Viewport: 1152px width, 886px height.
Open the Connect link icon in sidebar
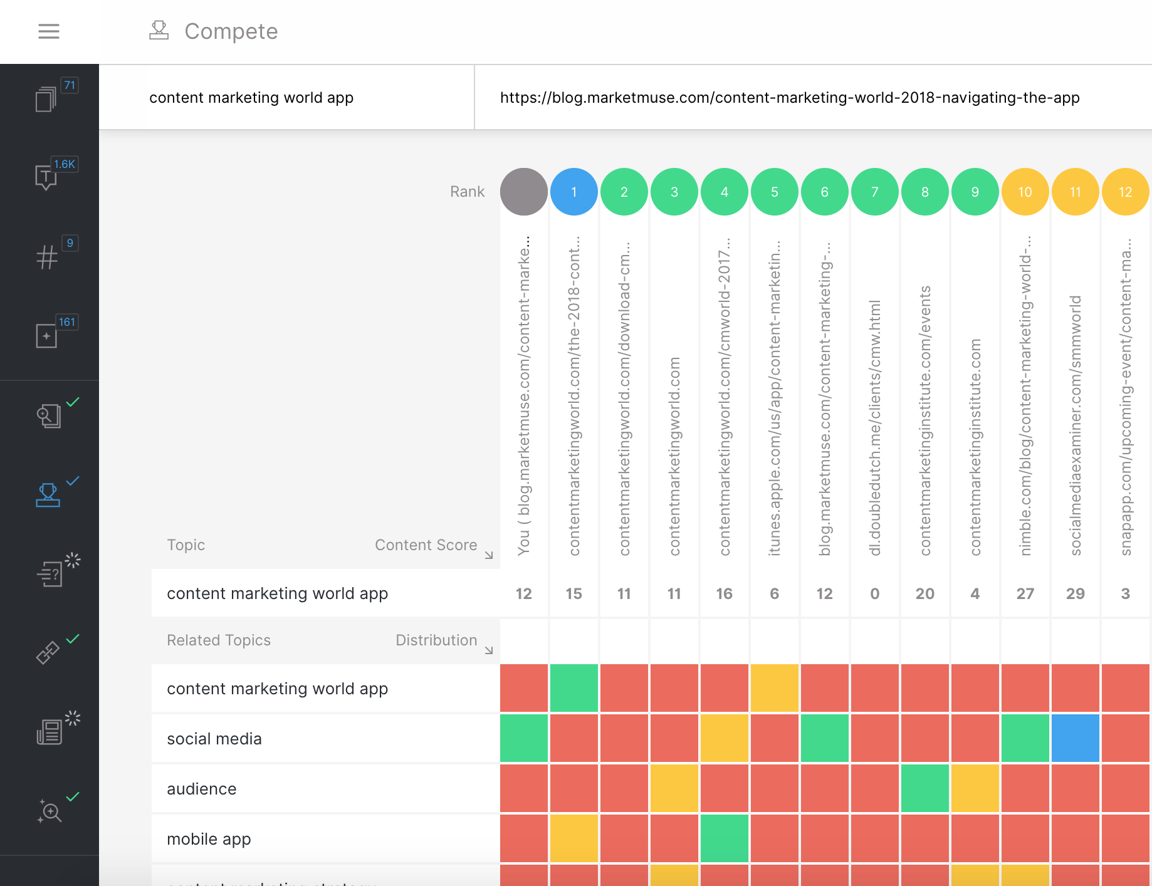click(x=48, y=652)
